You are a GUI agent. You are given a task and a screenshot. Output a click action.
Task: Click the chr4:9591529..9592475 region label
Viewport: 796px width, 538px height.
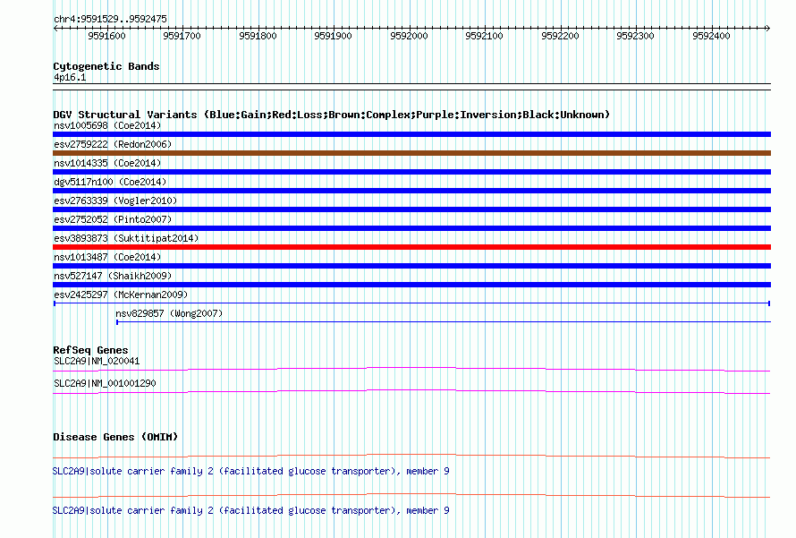[x=110, y=19]
